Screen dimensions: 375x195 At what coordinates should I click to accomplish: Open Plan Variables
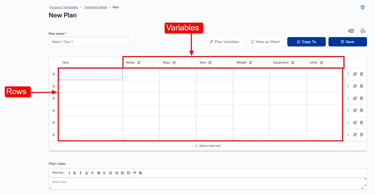(225, 42)
